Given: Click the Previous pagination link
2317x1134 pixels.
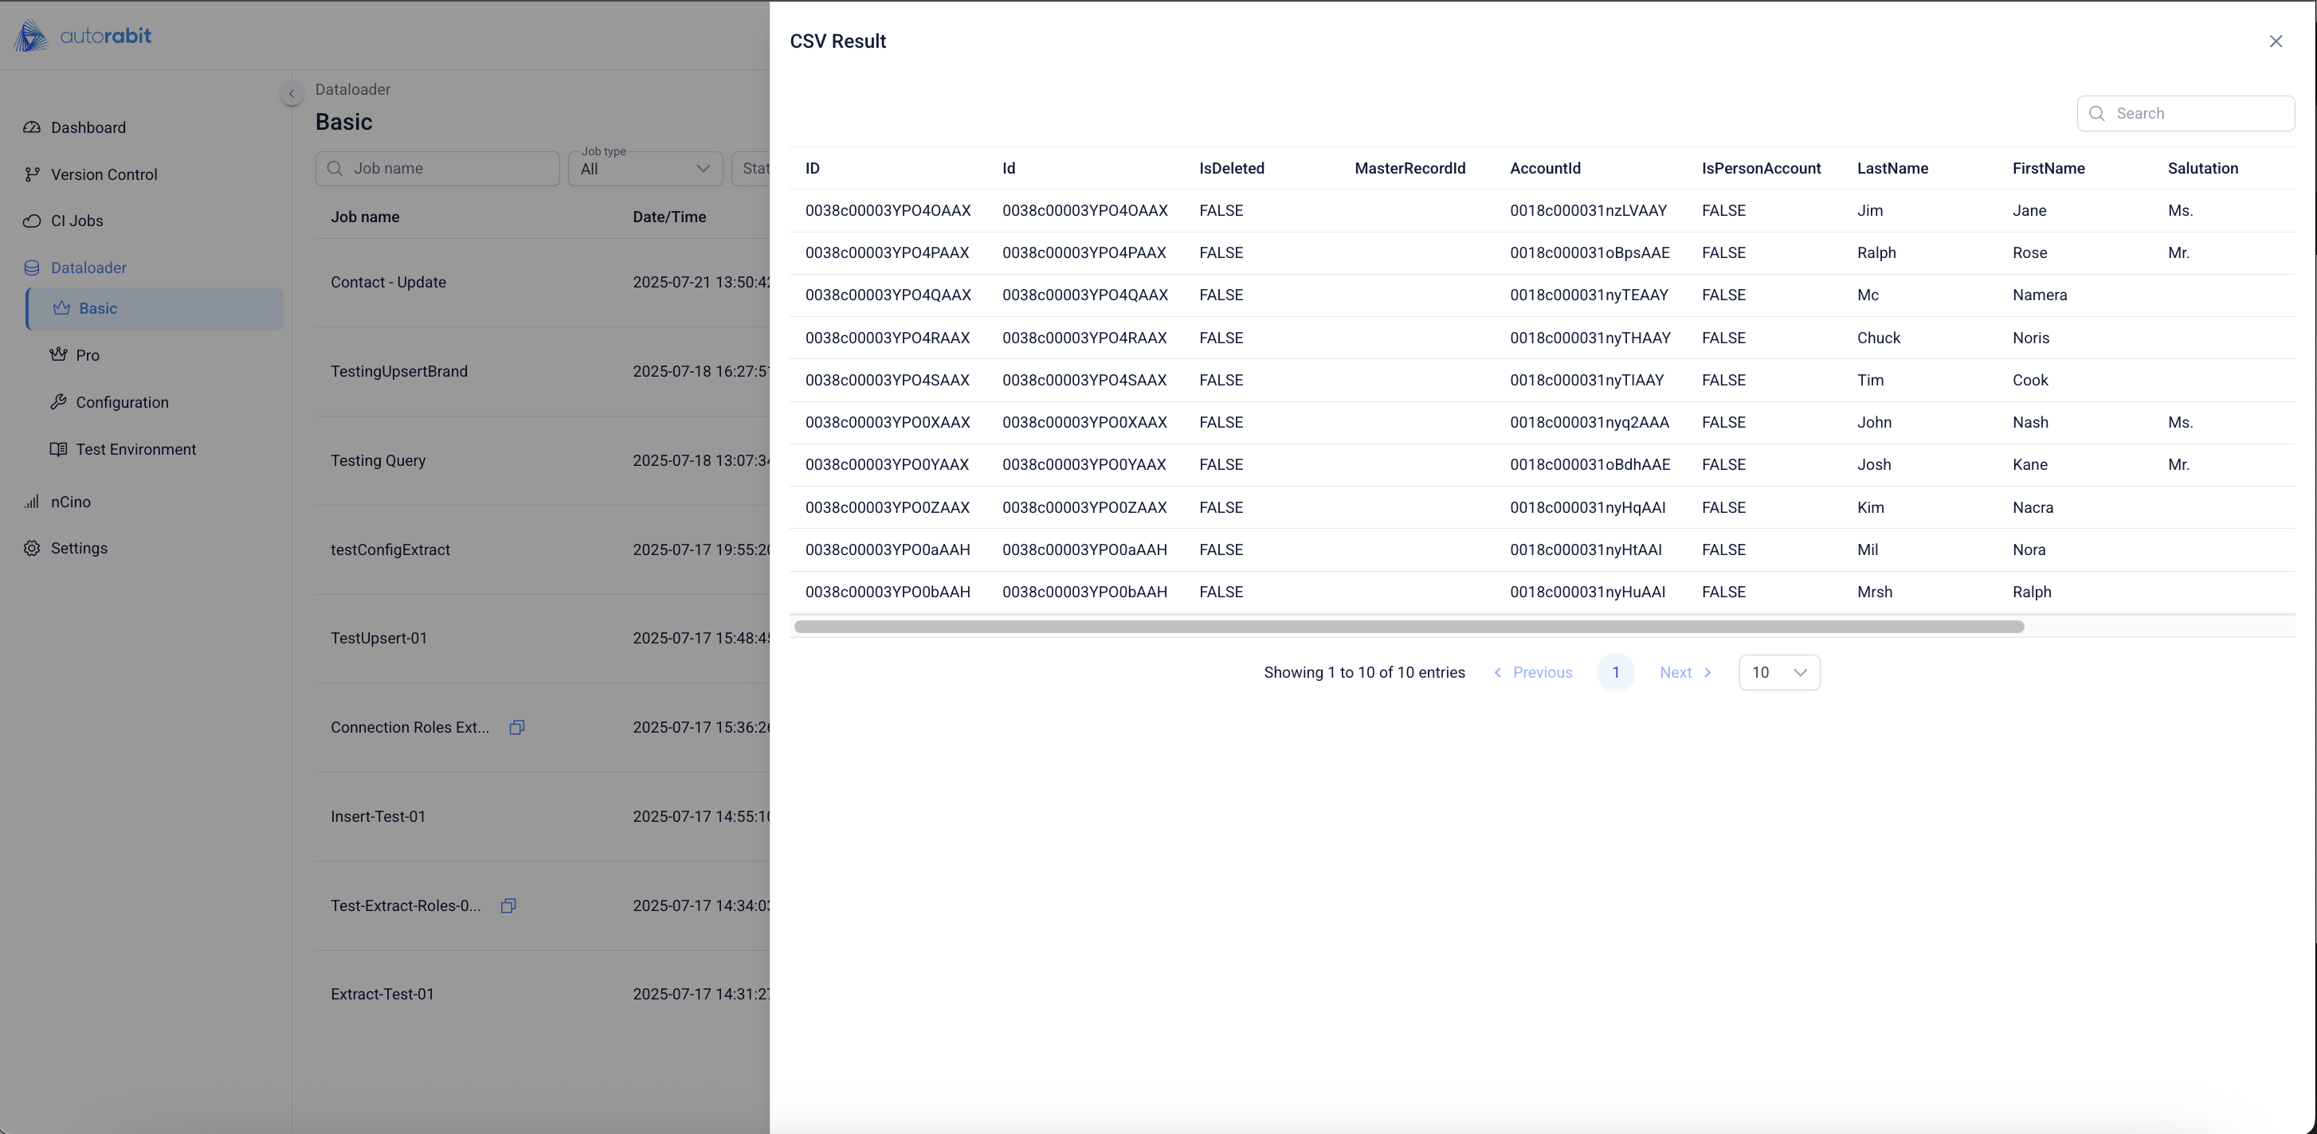Looking at the screenshot, I should (x=1533, y=673).
